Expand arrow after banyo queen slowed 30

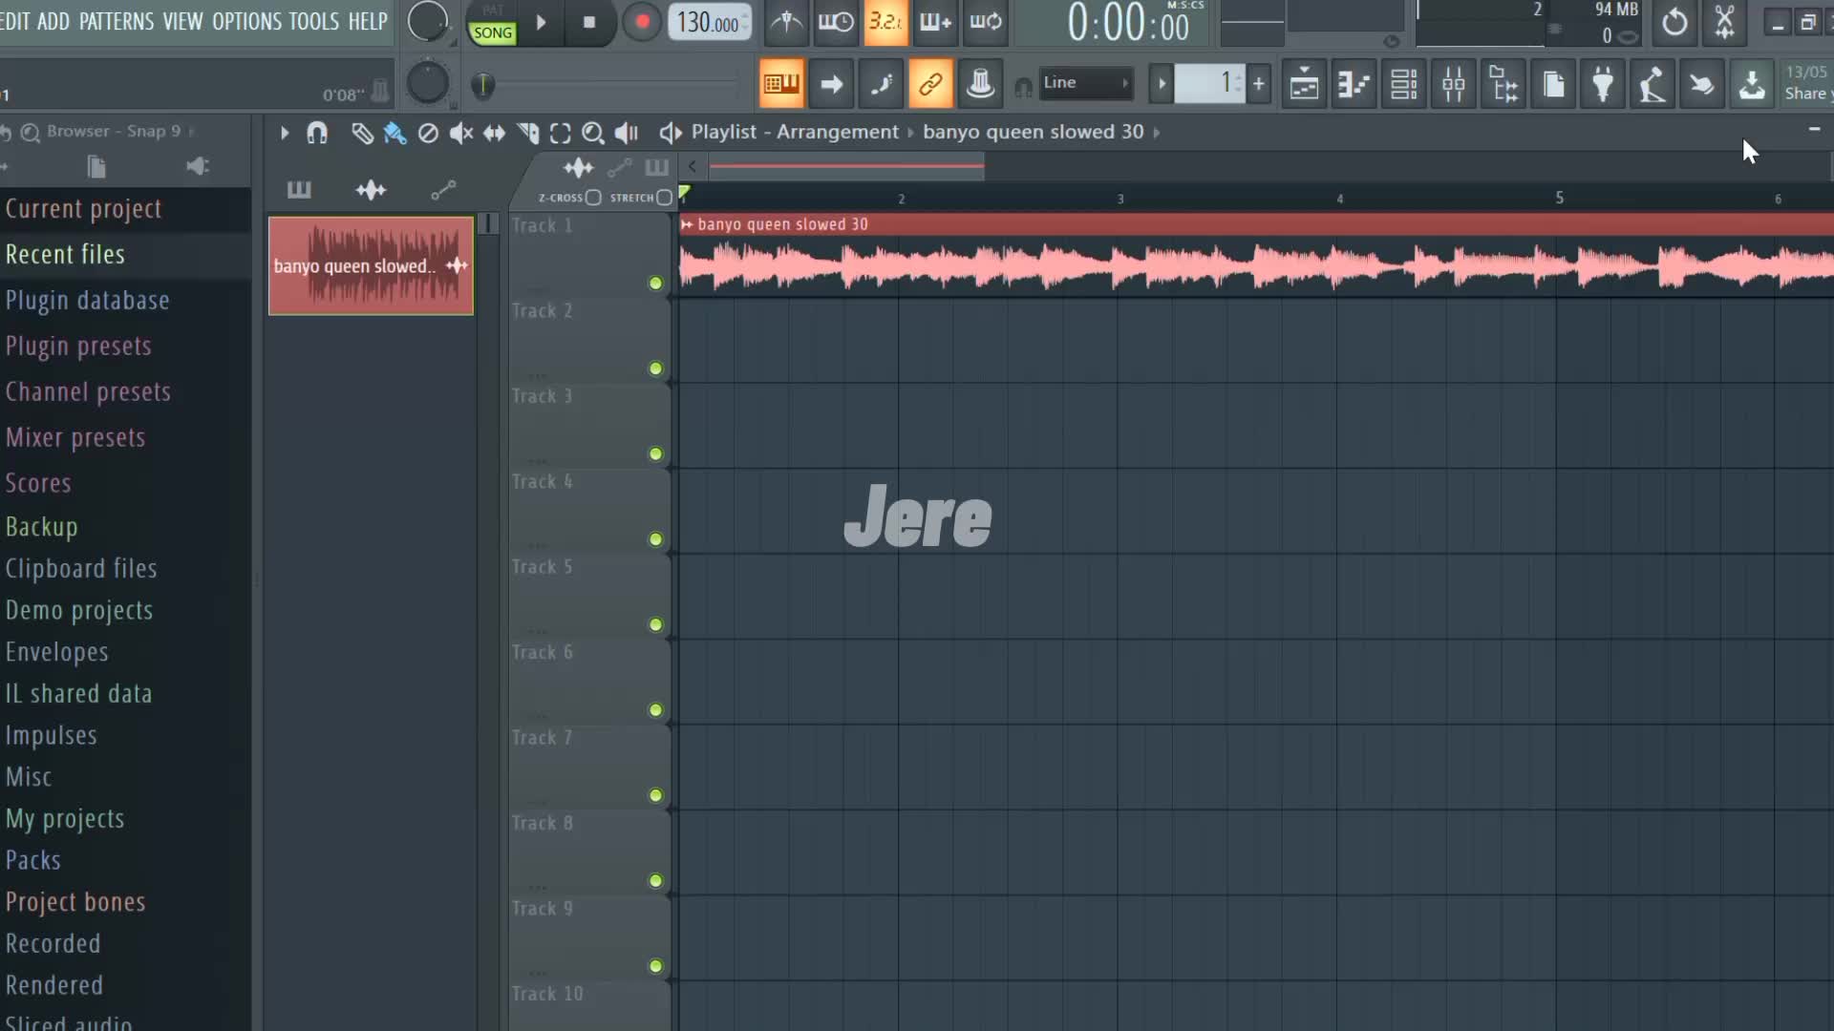[x=1156, y=133]
